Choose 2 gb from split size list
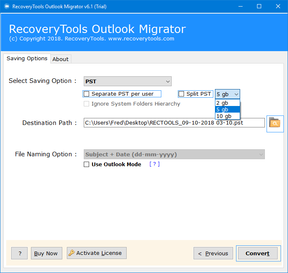This screenshot has width=288, height=273. coord(227,103)
